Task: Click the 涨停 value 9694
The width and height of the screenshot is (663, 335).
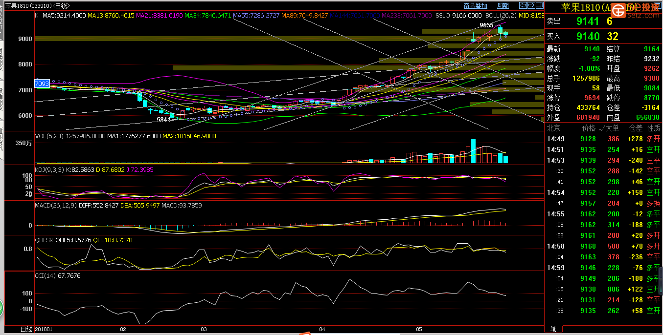Action: 592,98
